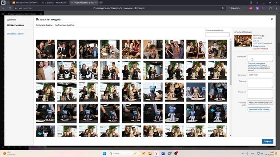The width and height of the screenshot is (280, 157).
Task: Open Yandex Browser taskbar icon
Action: (x=157, y=154)
